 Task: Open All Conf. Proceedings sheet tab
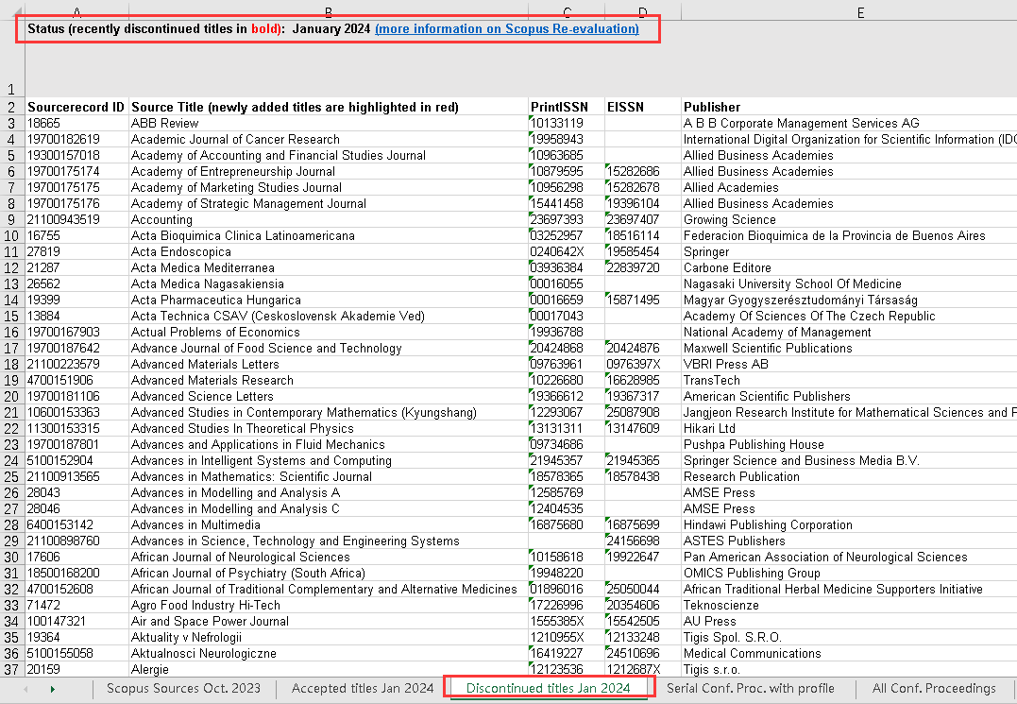coord(934,689)
